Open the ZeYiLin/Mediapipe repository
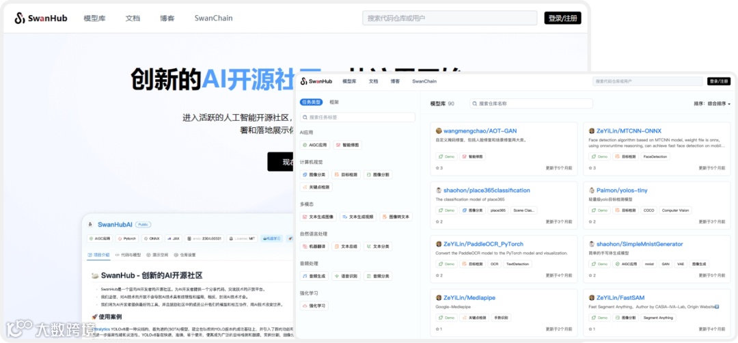This screenshot has height=343, width=738. coord(469,298)
